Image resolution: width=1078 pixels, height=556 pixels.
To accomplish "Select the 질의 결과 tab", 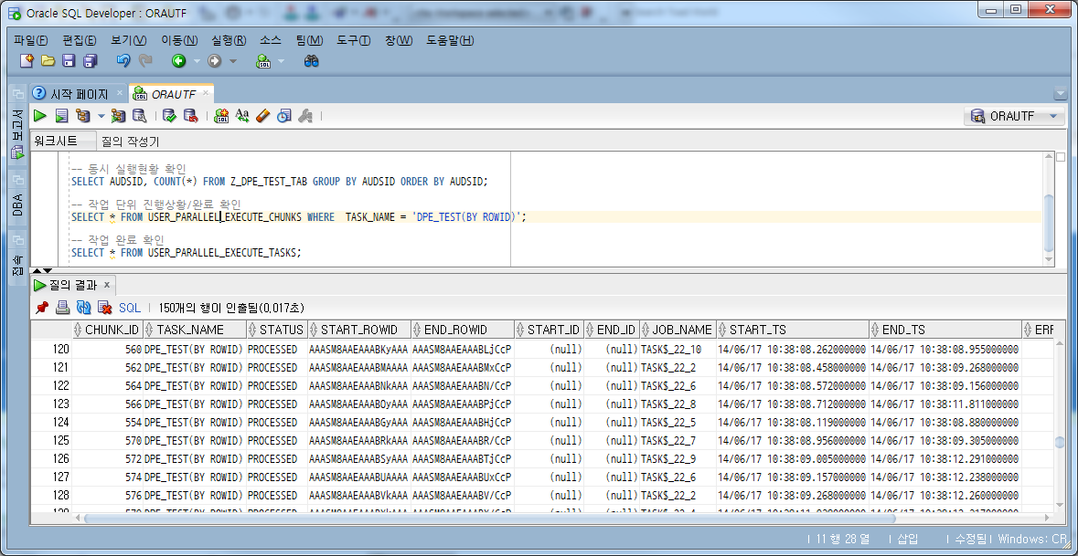I will (73, 285).
